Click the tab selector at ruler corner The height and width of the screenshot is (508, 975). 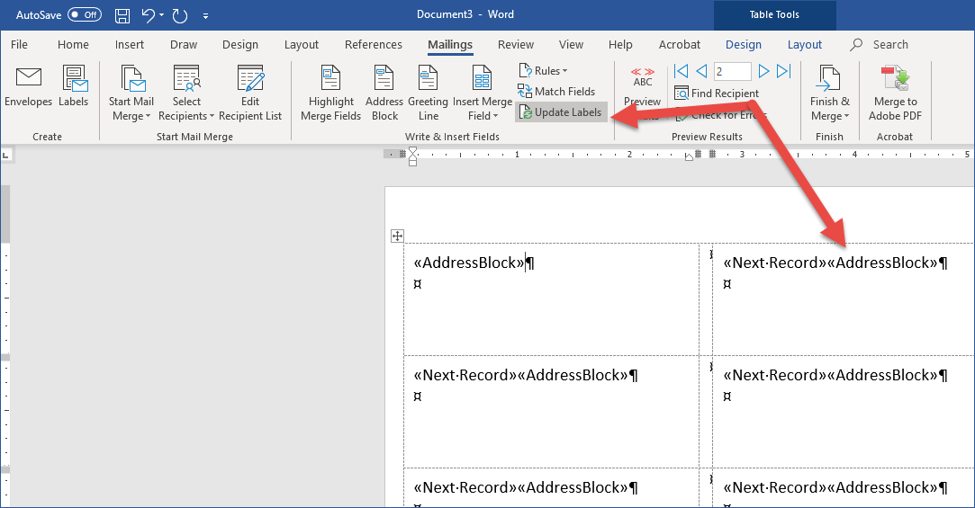tap(7, 155)
